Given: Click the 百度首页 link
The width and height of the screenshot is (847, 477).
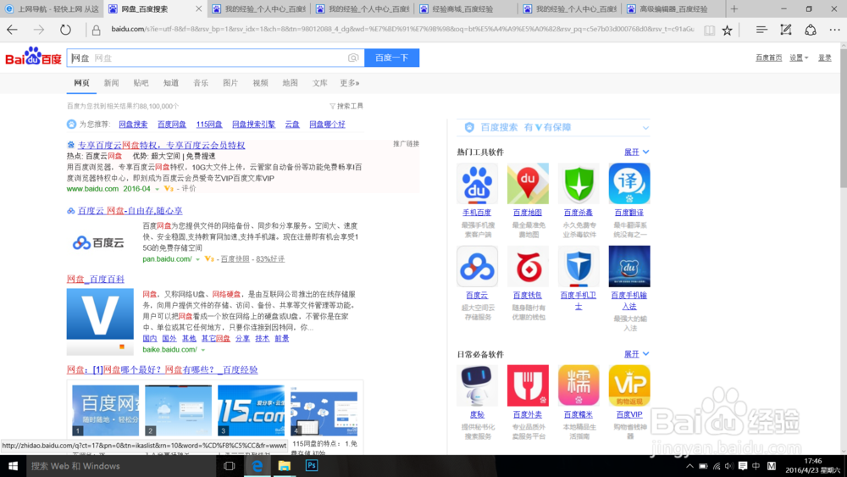Looking at the screenshot, I should [769, 58].
